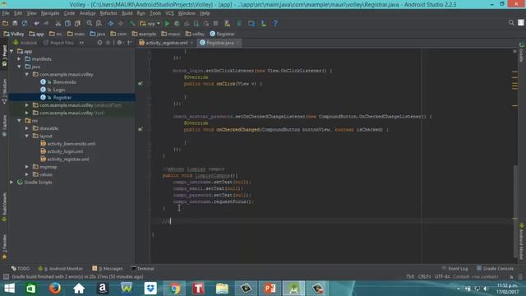Click the Copy toolbar icon
The image size is (526, 296).
click(x=67, y=24)
